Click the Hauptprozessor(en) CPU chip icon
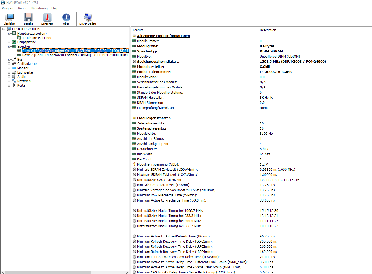372x274 pixels. (x=14, y=33)
